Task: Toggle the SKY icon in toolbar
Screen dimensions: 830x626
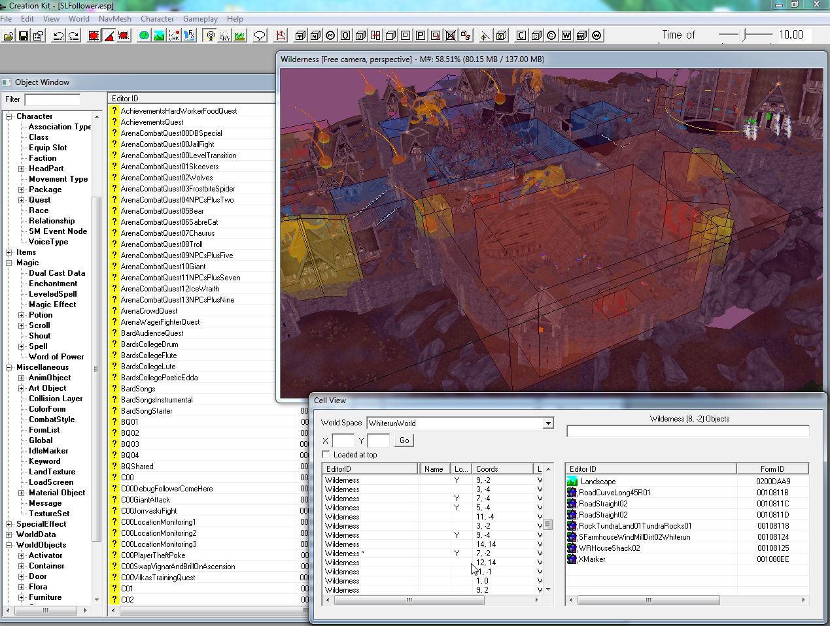Action: pos(225,35)
